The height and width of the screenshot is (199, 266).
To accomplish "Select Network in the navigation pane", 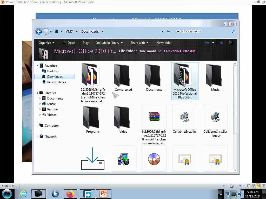I will click(50, 136).
